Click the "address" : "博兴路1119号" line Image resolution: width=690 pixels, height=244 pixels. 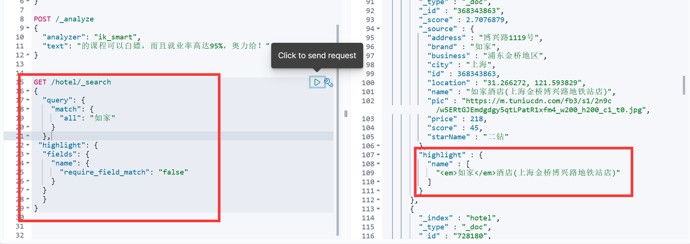[485, 38]
